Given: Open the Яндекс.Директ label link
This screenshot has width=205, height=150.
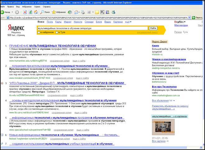Looking at the screenshot, I should 160,42.
